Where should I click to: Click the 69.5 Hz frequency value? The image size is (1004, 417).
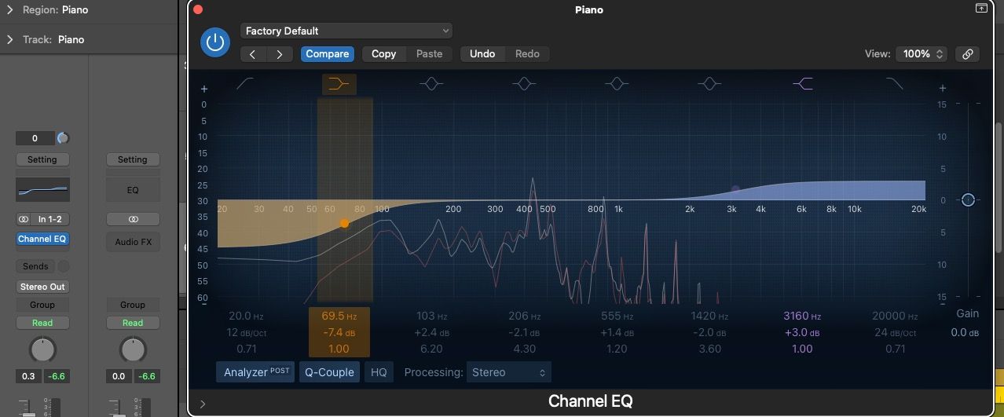click(339, 316)
